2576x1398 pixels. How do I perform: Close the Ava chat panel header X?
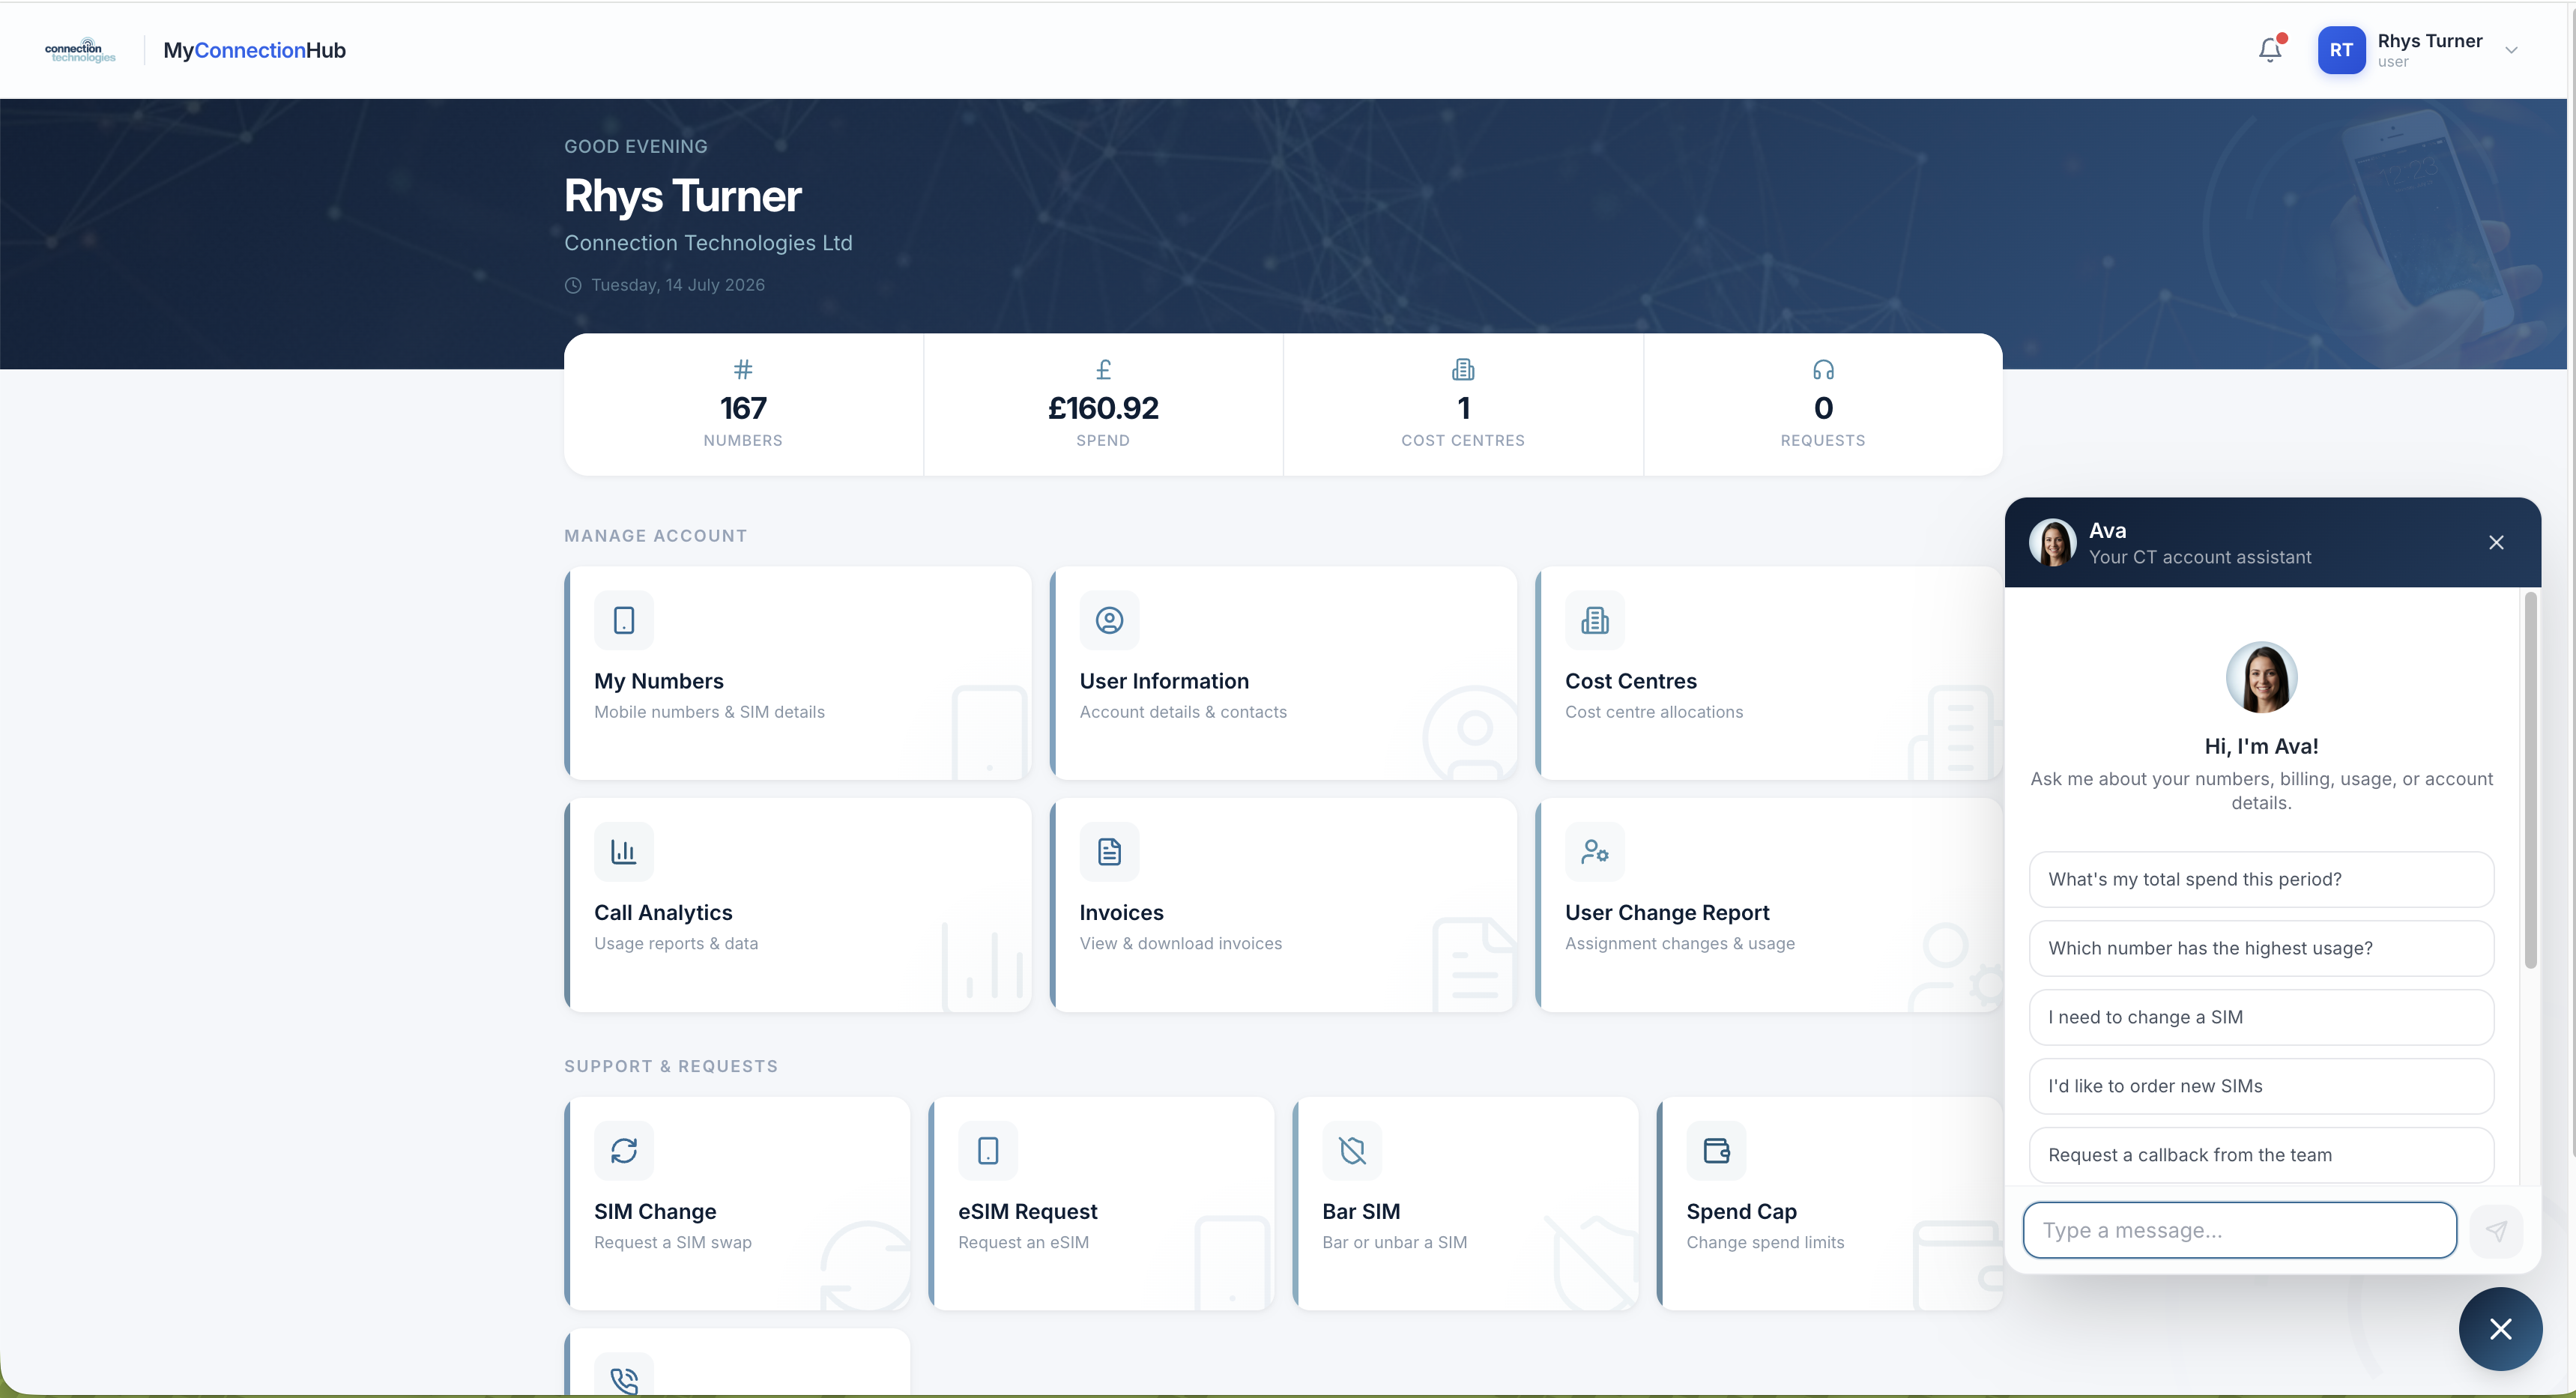tap(2496, 542)
